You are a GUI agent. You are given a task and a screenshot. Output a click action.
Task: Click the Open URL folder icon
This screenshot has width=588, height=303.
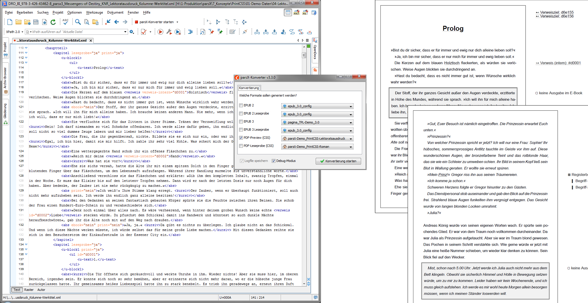coord(27,22)
